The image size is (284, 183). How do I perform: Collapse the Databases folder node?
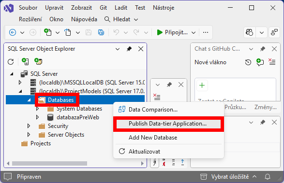(29, 100)
